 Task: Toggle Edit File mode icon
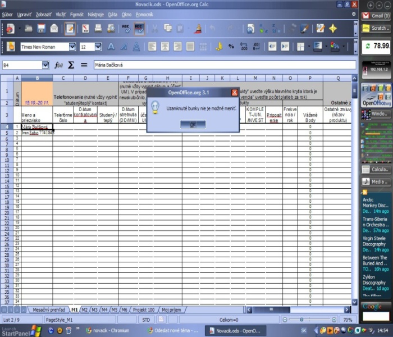point(70,29)
